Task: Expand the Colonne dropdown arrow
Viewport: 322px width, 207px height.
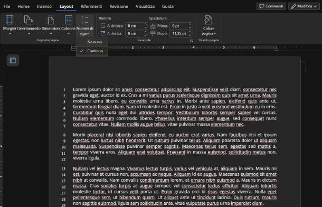Action: click(x=69, y=34)
